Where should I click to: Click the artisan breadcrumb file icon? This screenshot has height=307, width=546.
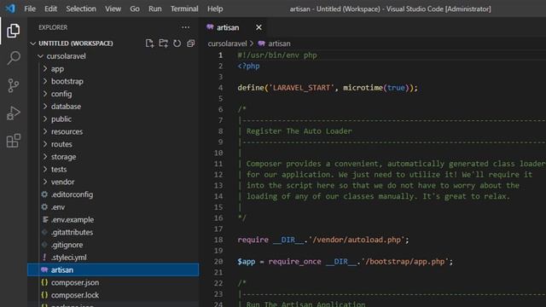tap(262, 43)
